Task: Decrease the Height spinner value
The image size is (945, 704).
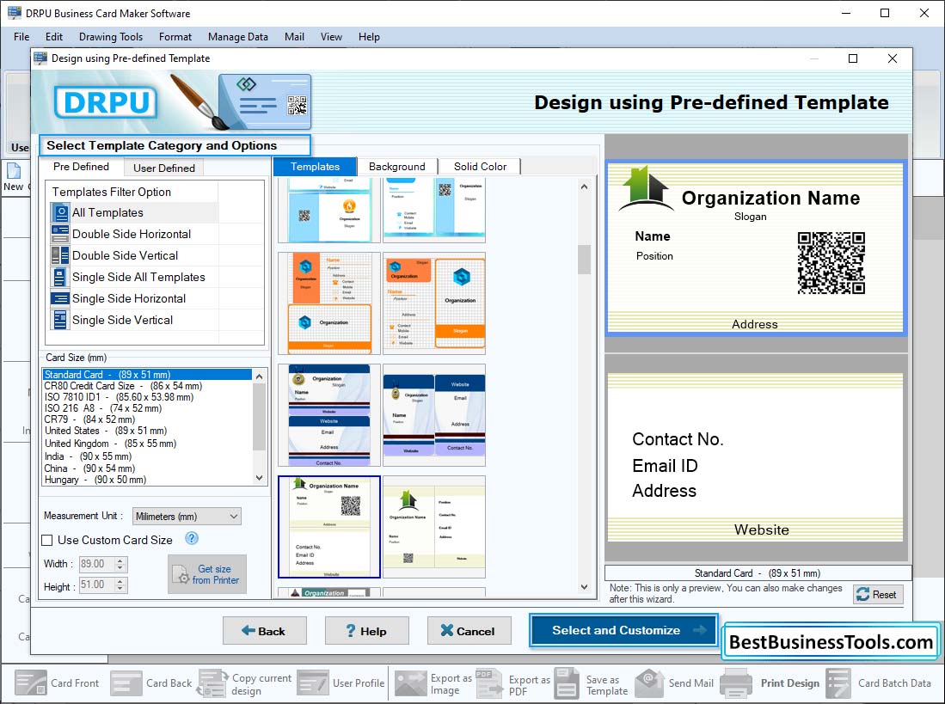Action: click(x=120, y=588)
